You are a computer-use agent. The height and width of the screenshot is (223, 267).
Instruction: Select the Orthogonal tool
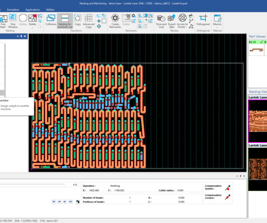(x=203, y=20)
